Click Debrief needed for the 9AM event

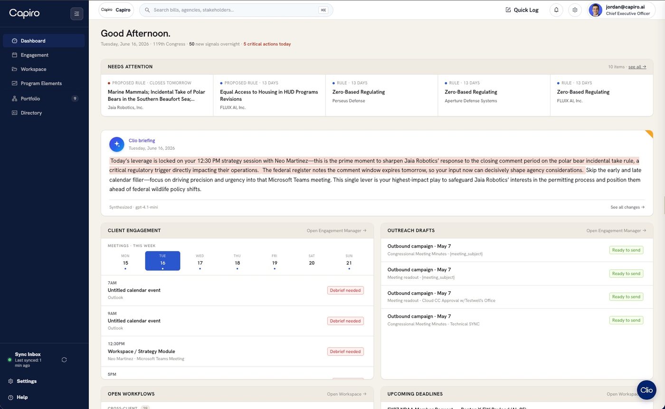(x=345, y=321)
